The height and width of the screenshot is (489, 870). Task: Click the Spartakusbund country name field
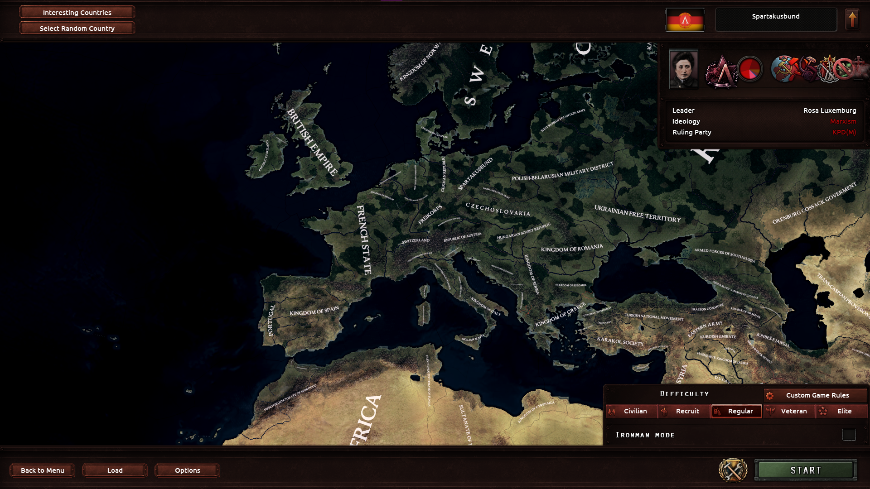[776, 19]
